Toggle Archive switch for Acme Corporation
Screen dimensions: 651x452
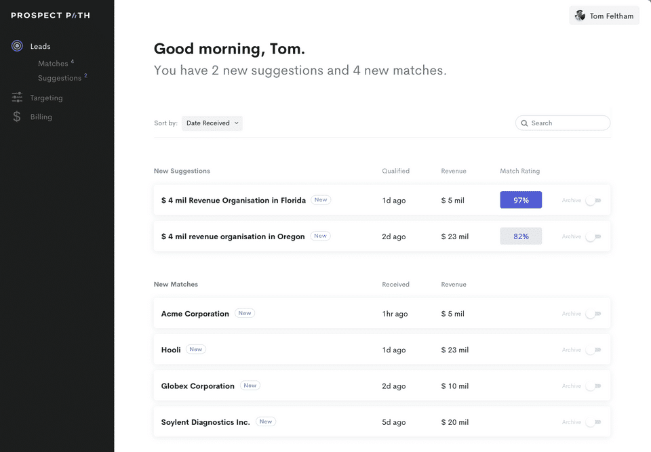coord(593,314)
